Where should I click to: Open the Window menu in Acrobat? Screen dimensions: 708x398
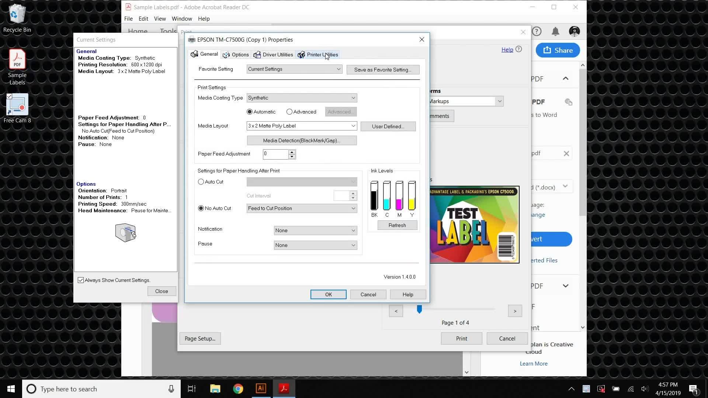coord(182,19)
